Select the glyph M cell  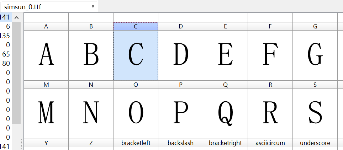point(46,113)
